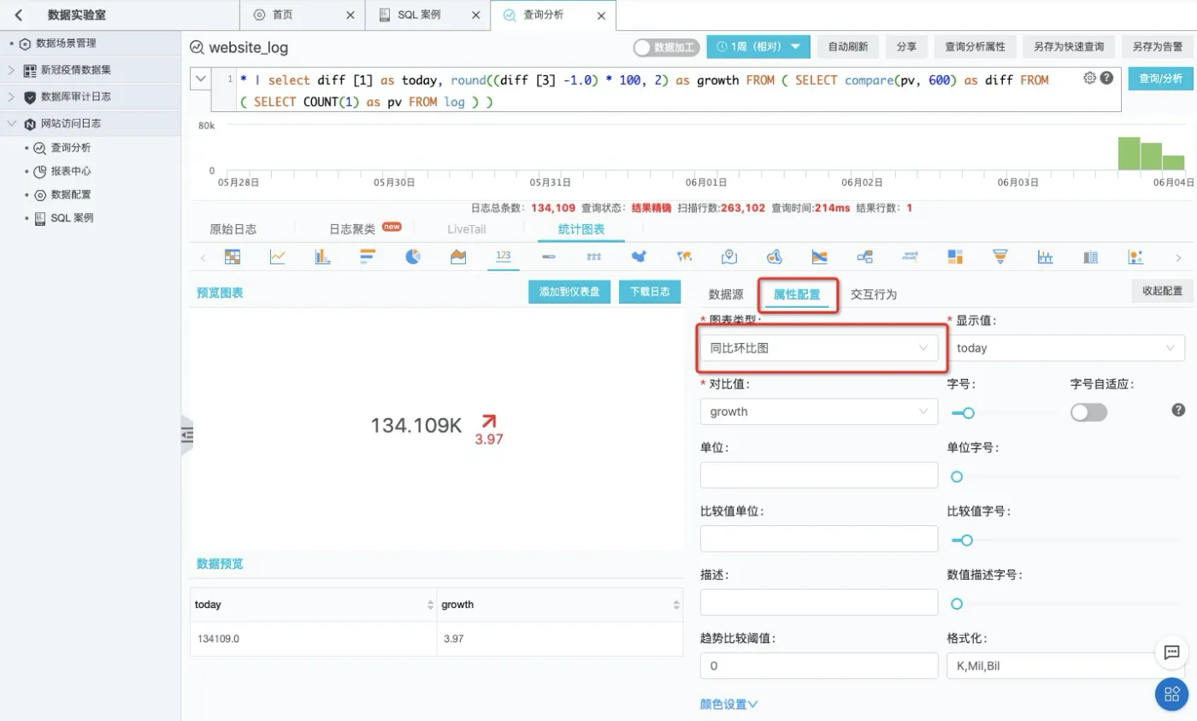Focus the 格式化 K,Mil,Bil field
Viewport: 1197px width, 721px height.
coord(1065,665)
